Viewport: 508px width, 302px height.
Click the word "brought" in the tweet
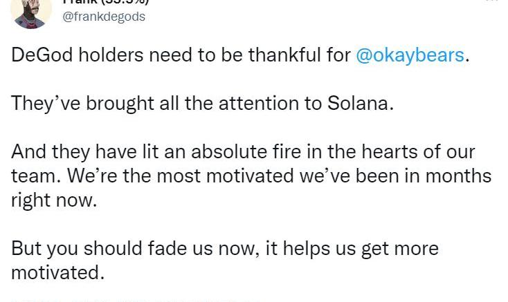pyautogui.click(x=115, y=104)
